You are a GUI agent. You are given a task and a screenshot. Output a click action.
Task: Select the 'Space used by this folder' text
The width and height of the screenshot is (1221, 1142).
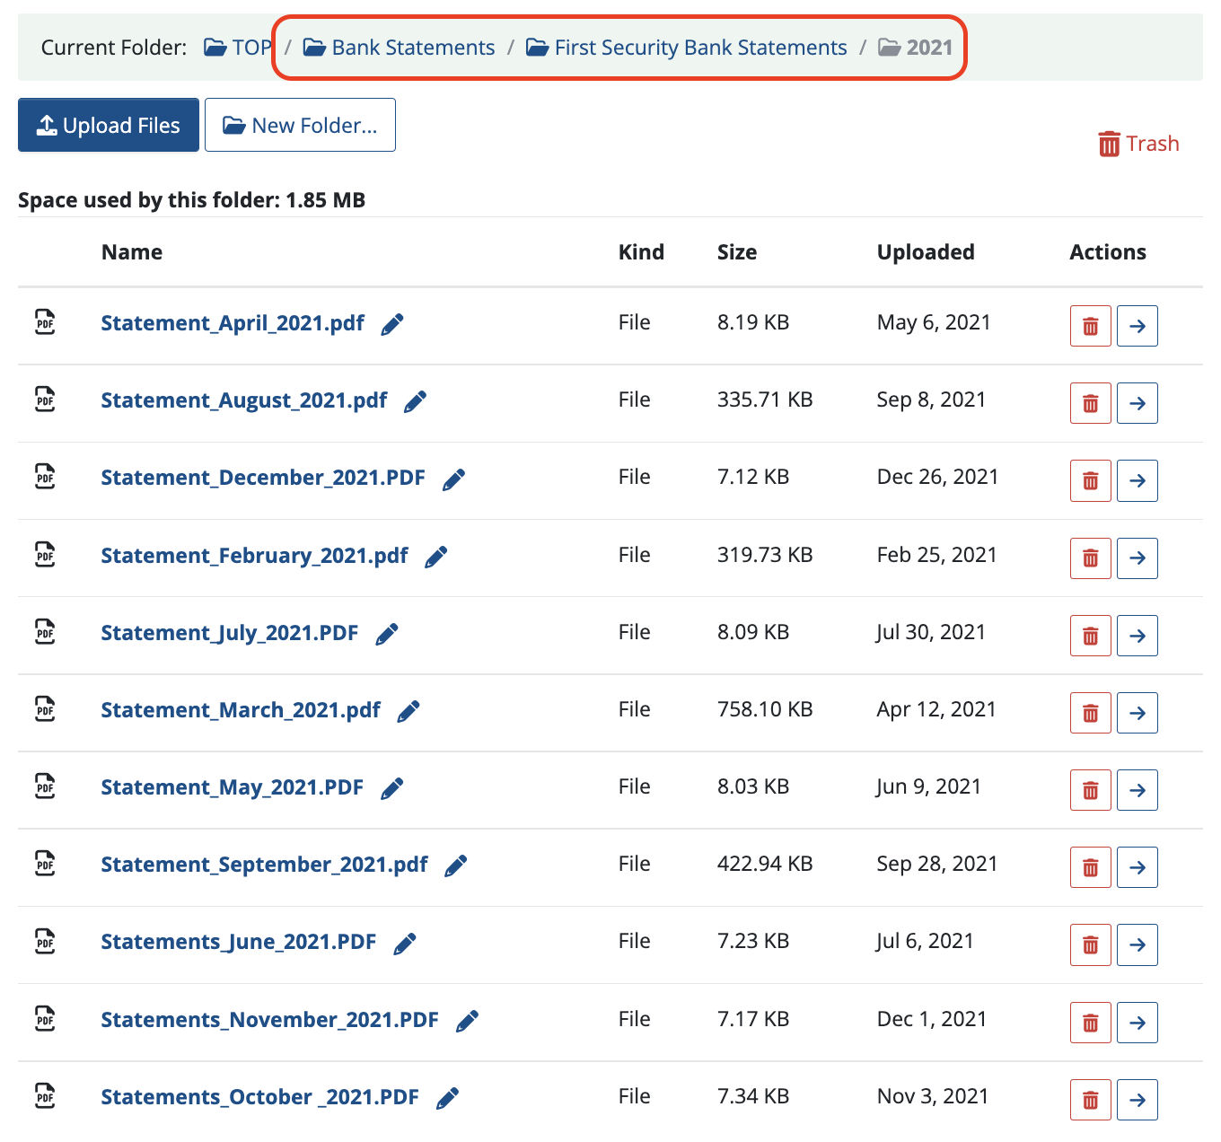click(x=191, y=200)
